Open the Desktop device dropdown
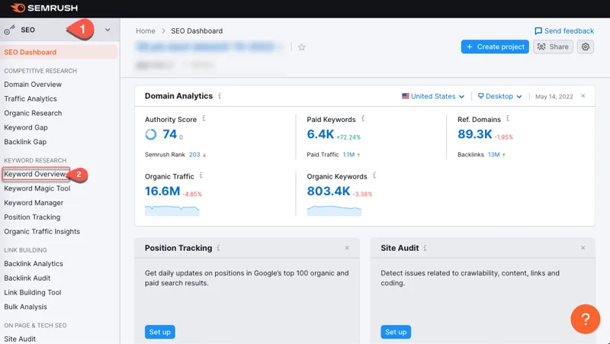 click(x=499, y=97)
